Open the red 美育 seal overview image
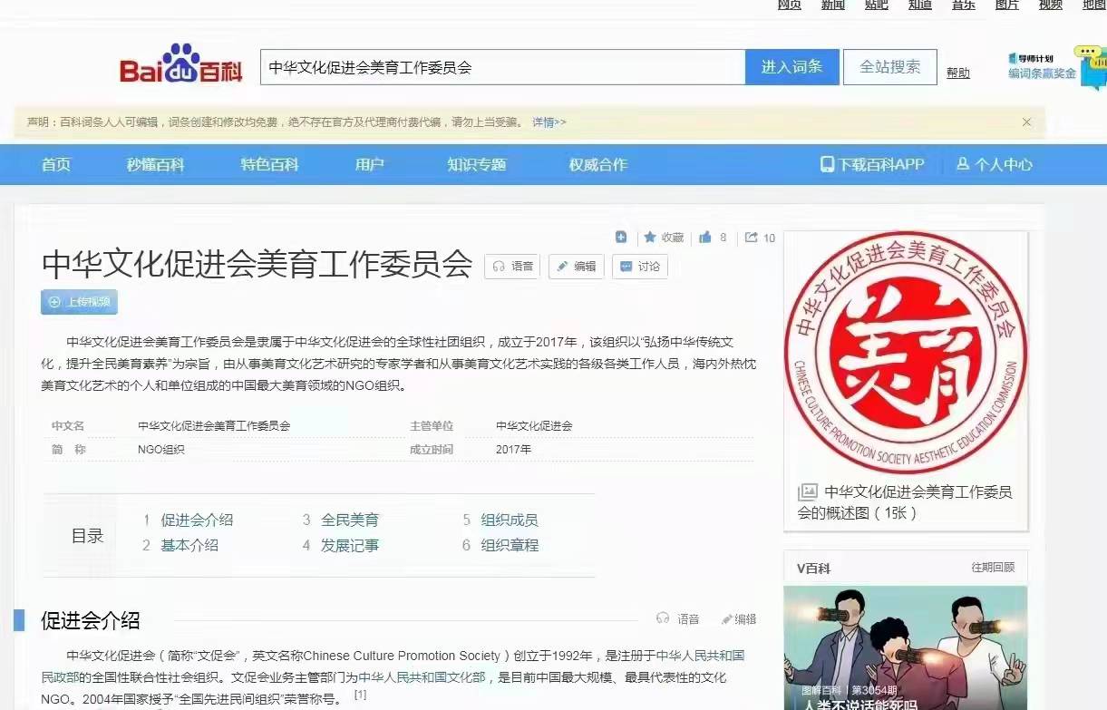1107x710 pixels. click(906, 354)
